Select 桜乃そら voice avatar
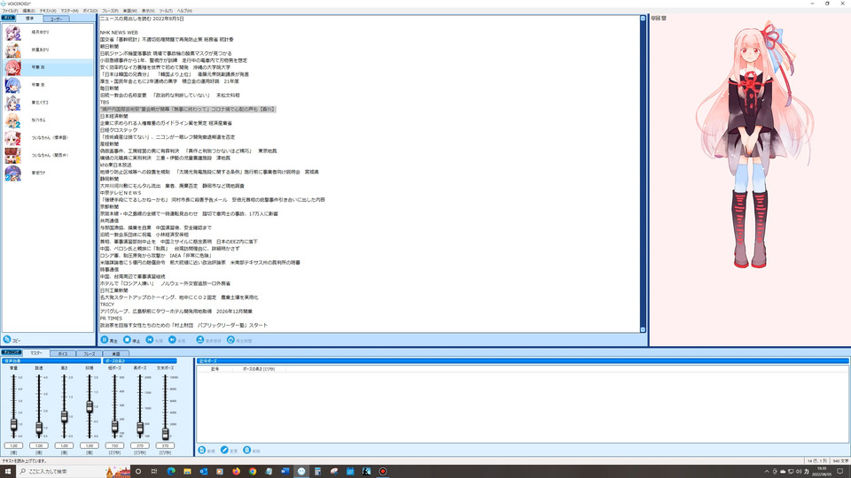 12,120
